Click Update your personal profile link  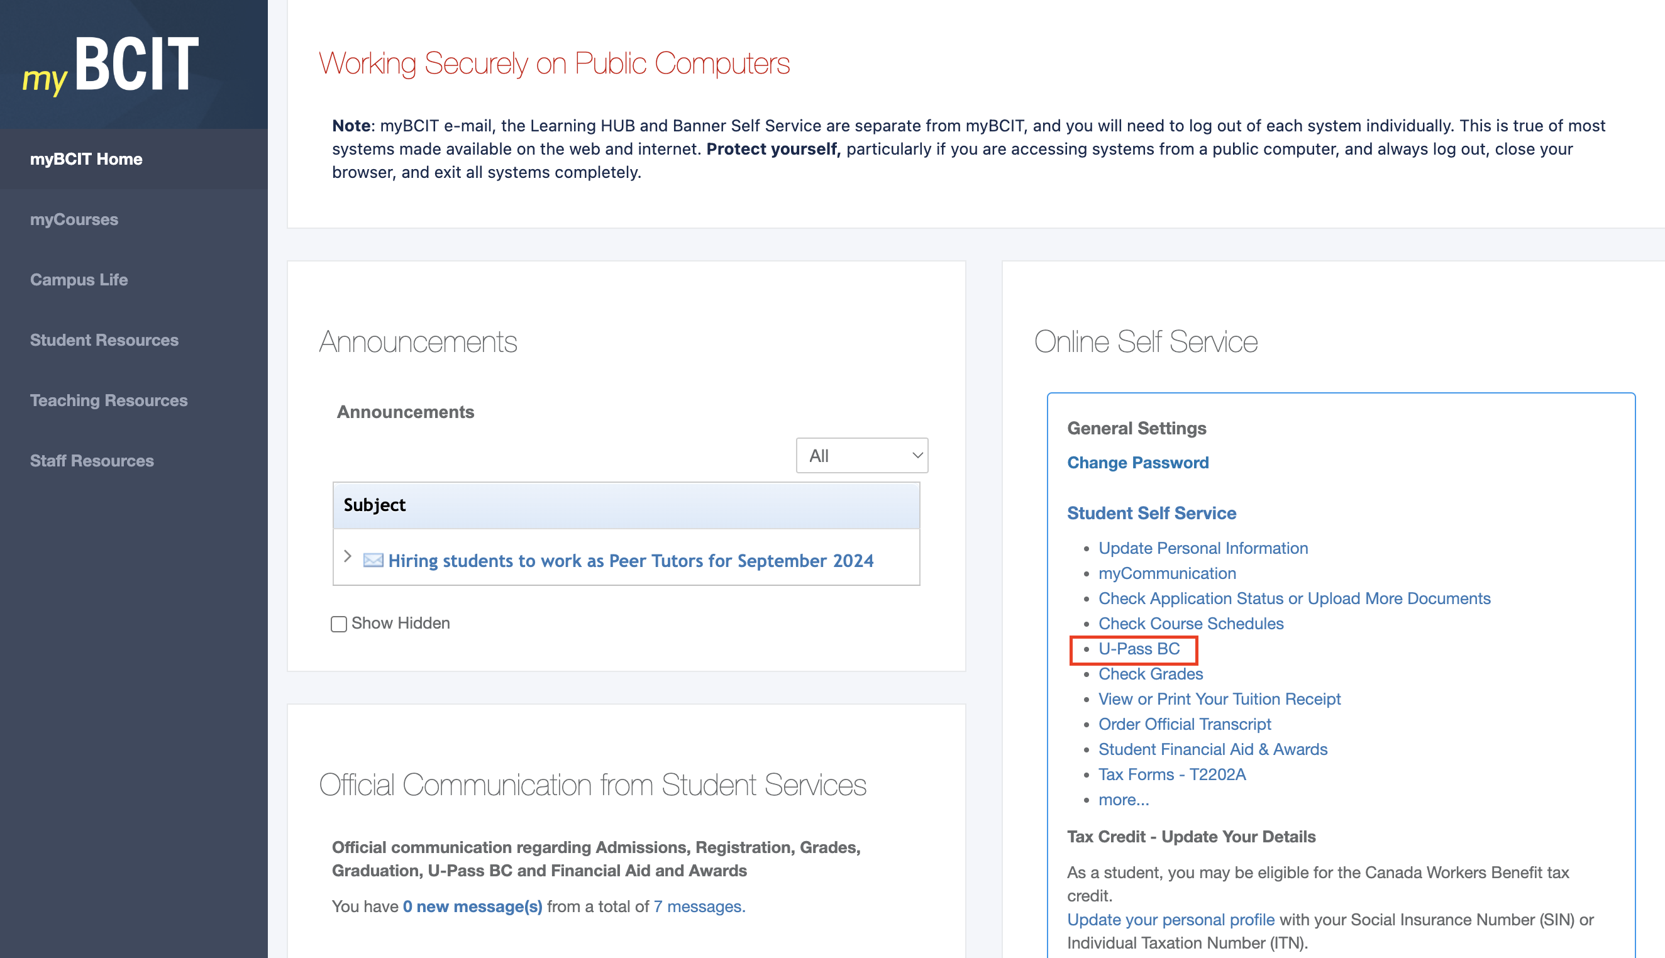point(1170,919)
